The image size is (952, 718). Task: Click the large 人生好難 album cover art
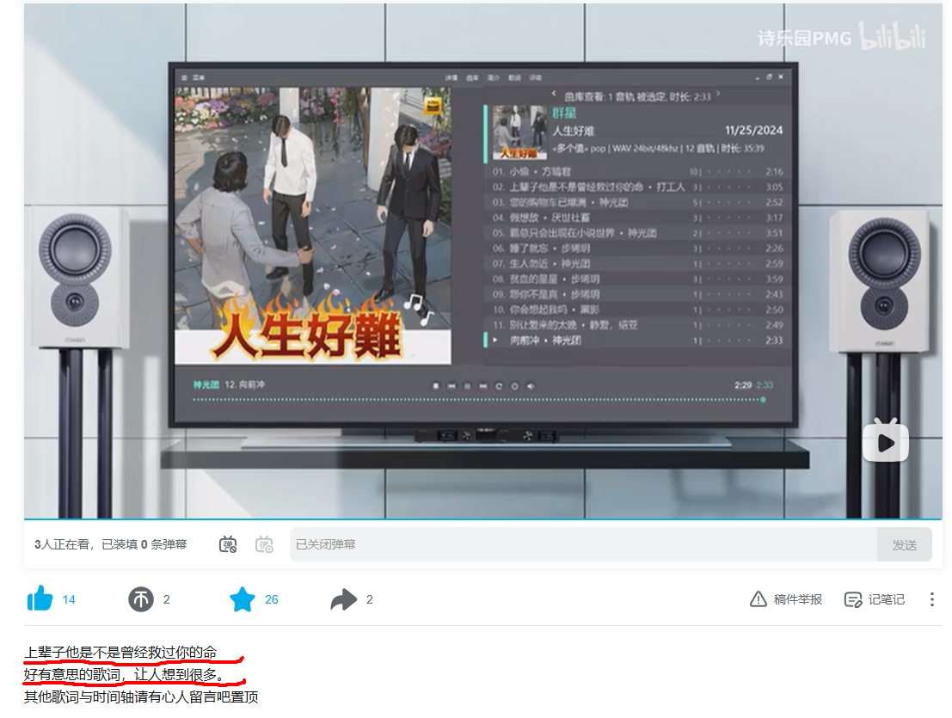pos(313,226)
